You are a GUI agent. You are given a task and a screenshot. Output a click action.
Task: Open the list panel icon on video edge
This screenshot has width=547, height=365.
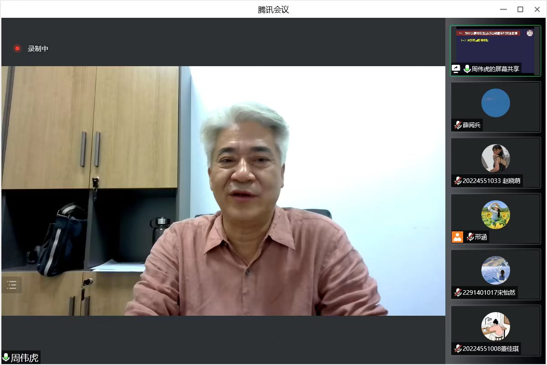11,285
